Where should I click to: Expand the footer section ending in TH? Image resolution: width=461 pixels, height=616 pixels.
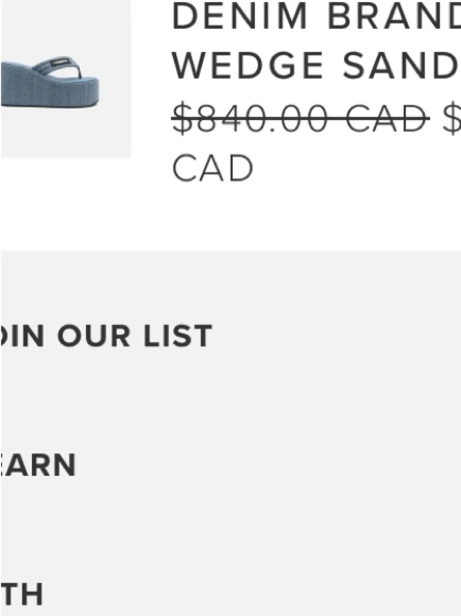pos(22,594)
